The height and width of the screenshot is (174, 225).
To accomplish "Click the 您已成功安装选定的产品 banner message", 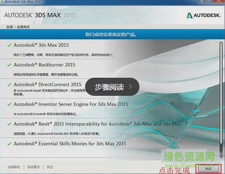I will [x=111, y=34].
